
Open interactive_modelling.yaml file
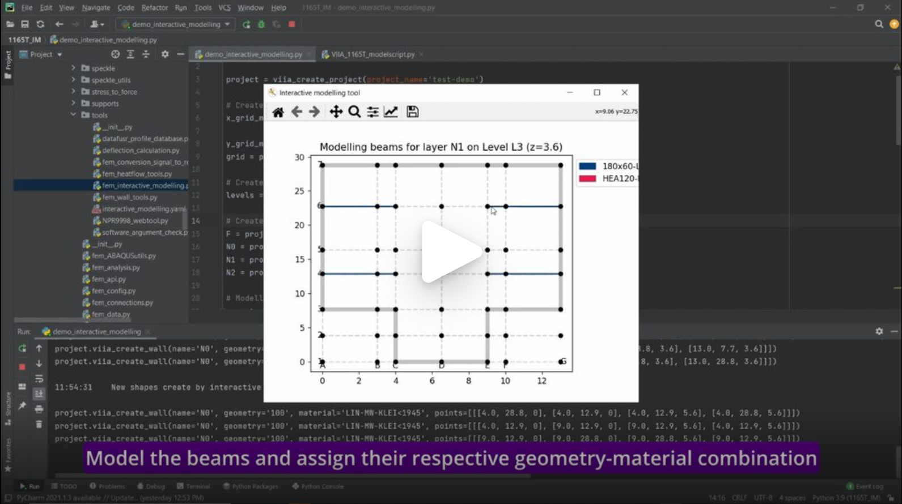[139, 209]
